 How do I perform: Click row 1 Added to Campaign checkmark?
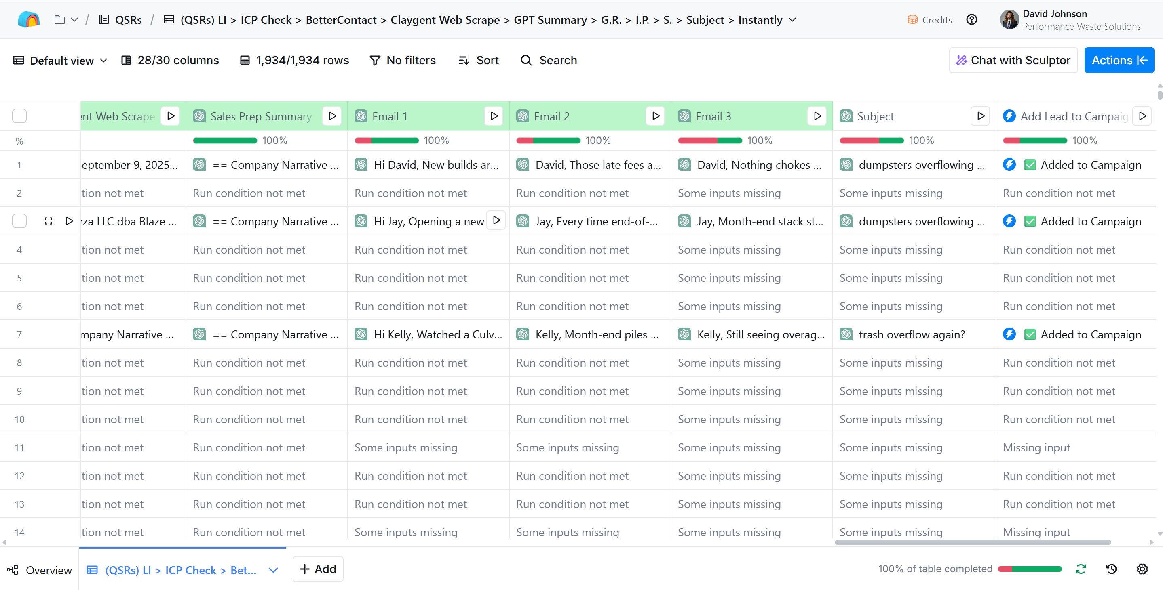(1030, 165)
